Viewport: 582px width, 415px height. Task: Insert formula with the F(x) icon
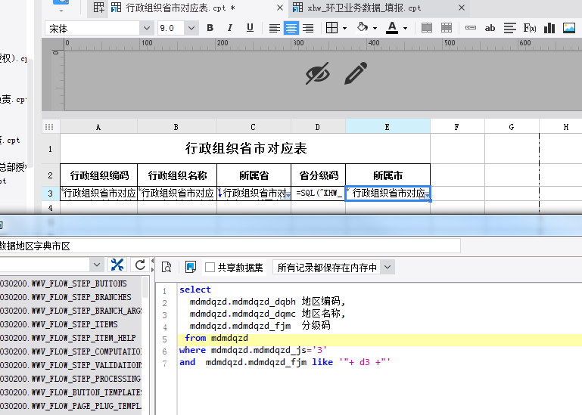pyautogui.click(x=530, y=28)
